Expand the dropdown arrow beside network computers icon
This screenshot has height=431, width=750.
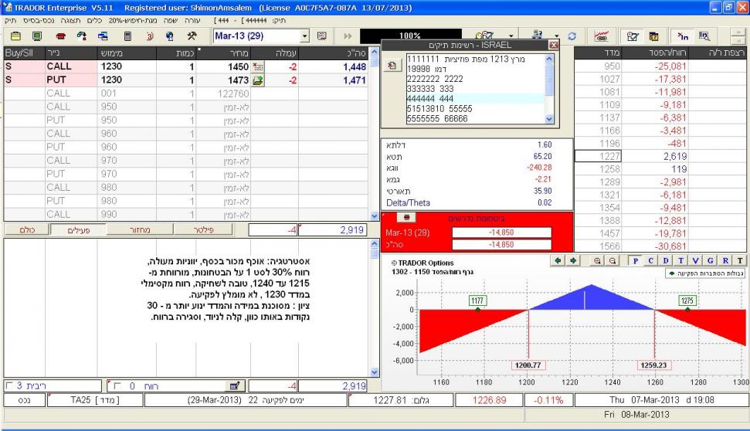pyautogui.click(x=555, y=36)
